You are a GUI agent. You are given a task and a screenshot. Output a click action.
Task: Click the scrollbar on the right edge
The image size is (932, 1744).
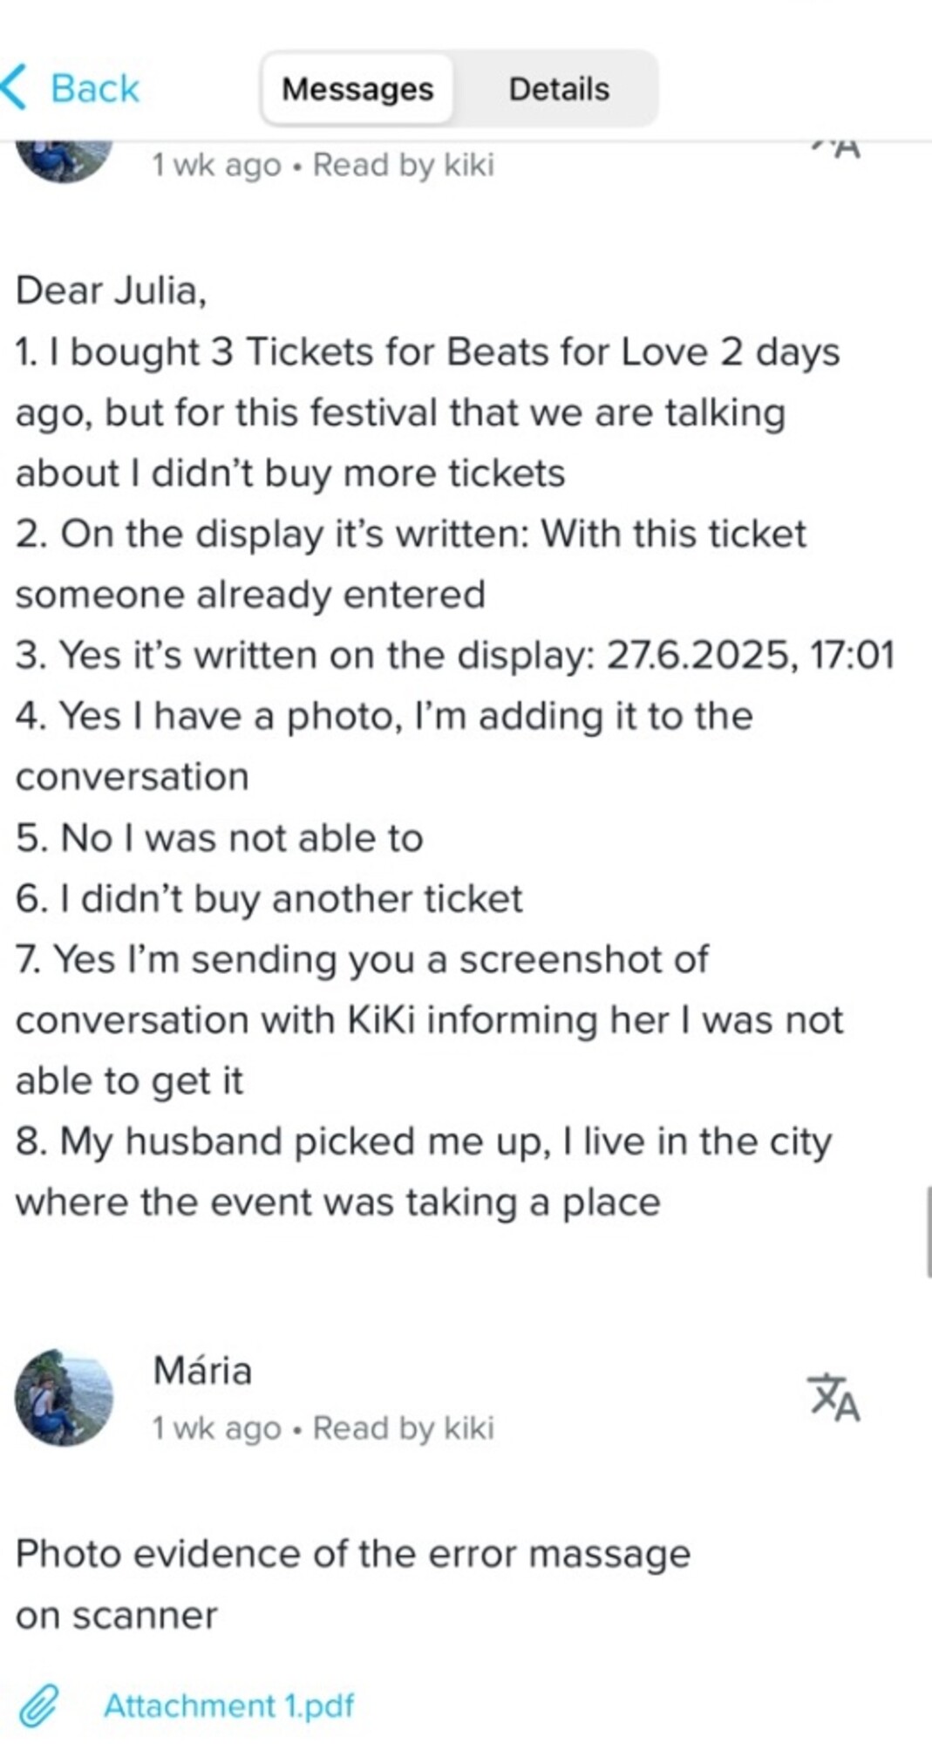coord(928,1231)
